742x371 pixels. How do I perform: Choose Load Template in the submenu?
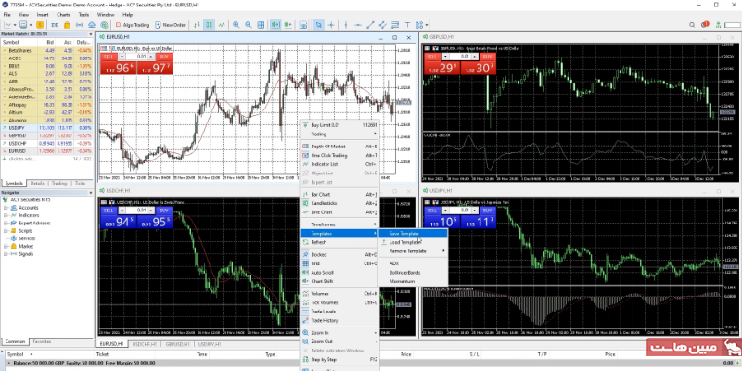(x=413, y=242)
